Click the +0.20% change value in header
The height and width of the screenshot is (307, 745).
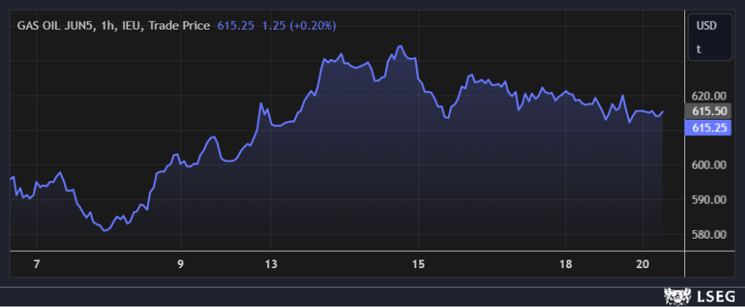click(x=313, y=26)
